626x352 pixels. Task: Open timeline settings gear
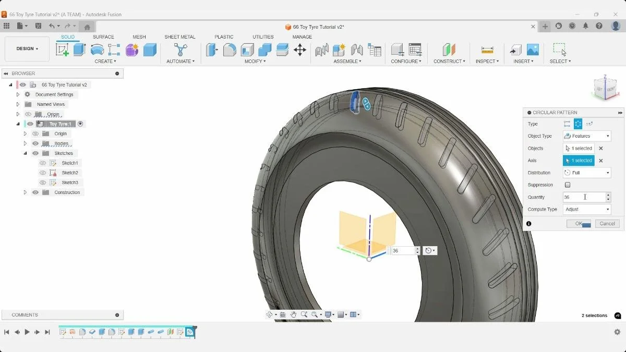coord(617,332)
